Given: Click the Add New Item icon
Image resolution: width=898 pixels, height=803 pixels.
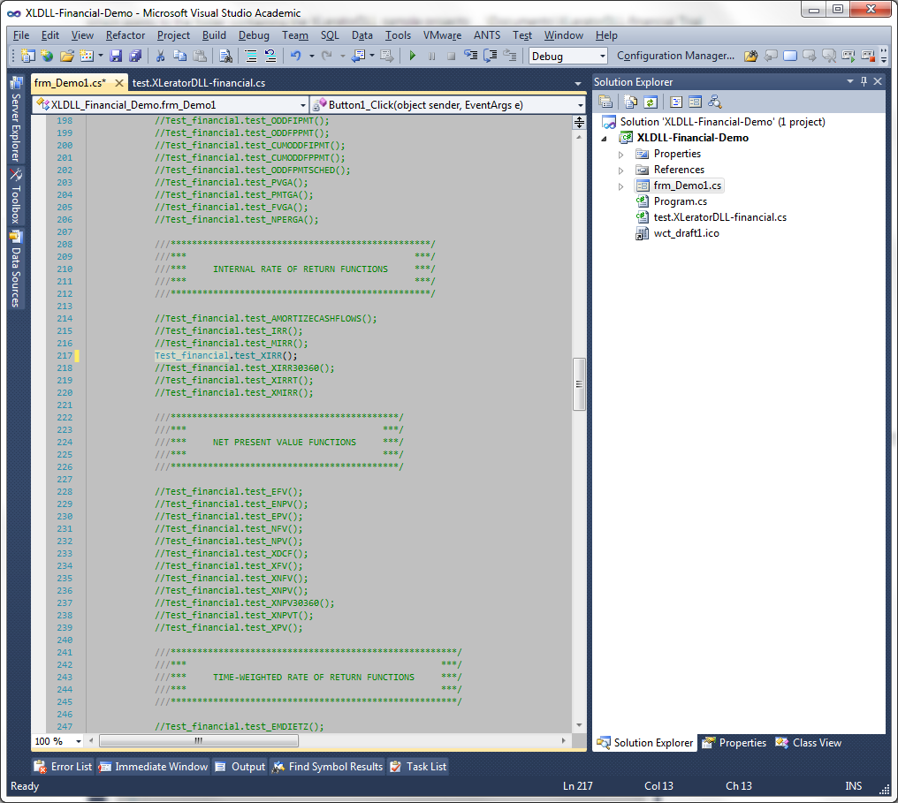Looking at the screenshot, I should 87,56.
